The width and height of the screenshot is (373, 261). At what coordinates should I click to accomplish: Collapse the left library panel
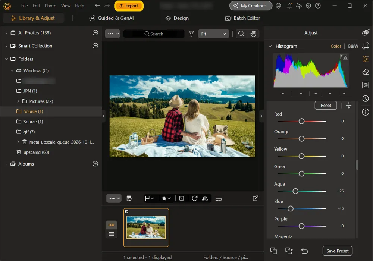click(x=103, y=116)
